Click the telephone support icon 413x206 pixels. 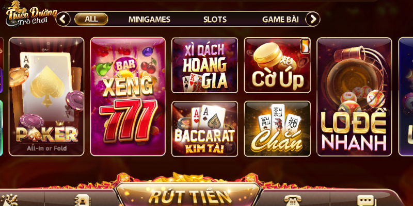pyautogui.click(x=293, y=200)
